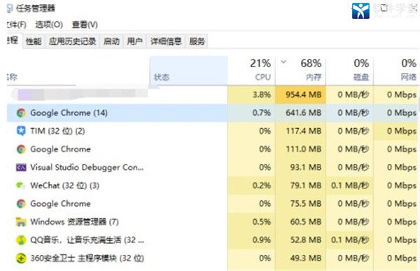Sort processes by the CPU column header
This screenshot has width=420, height=271.
coord(251,70)
